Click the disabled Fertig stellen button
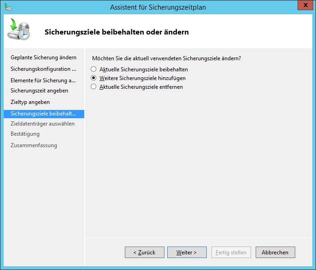316x270 pixels. (231, 253)
